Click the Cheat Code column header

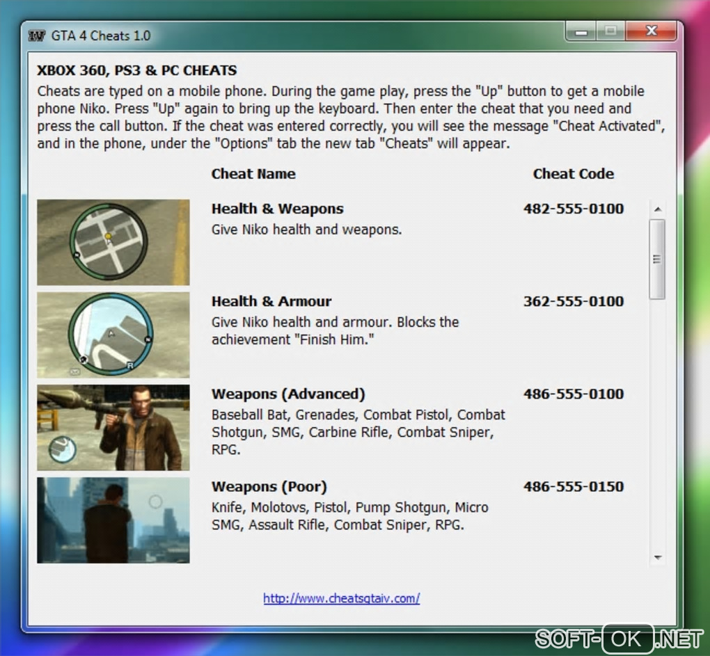tap(574, 174)
